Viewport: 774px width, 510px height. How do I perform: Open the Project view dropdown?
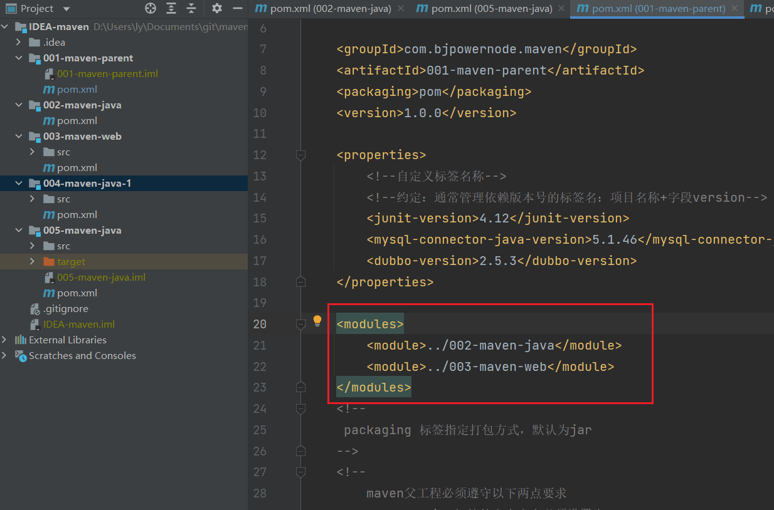click(66, 9)
